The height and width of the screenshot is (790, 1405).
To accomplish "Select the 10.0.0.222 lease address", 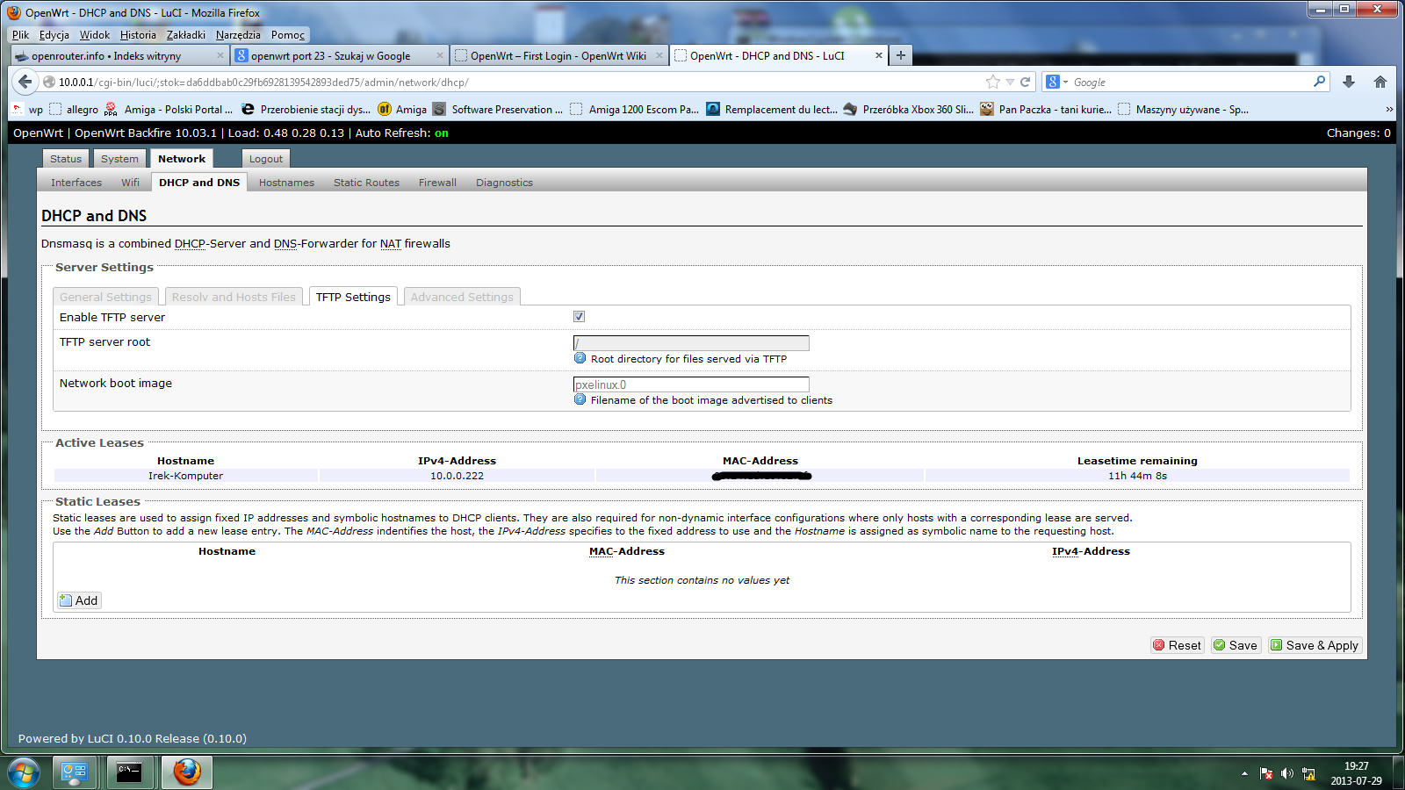I will [457, 476].
